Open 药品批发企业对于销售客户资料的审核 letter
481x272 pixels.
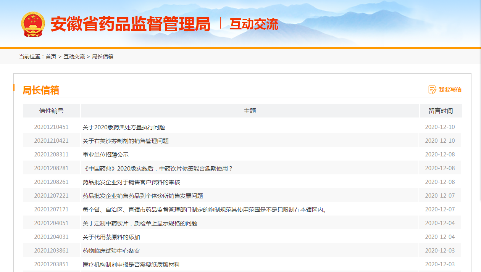coord(131,182)
